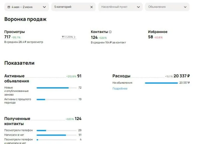This screenshot has width=216, height=144.
Task: Click the Контакты value 124 in funnel
Action: pos(94,37)
